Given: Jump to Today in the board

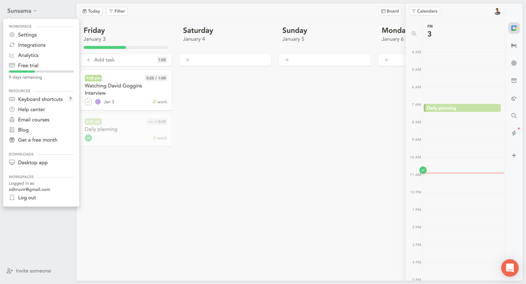Looking at the screenshot, I should tap(91, 11).
